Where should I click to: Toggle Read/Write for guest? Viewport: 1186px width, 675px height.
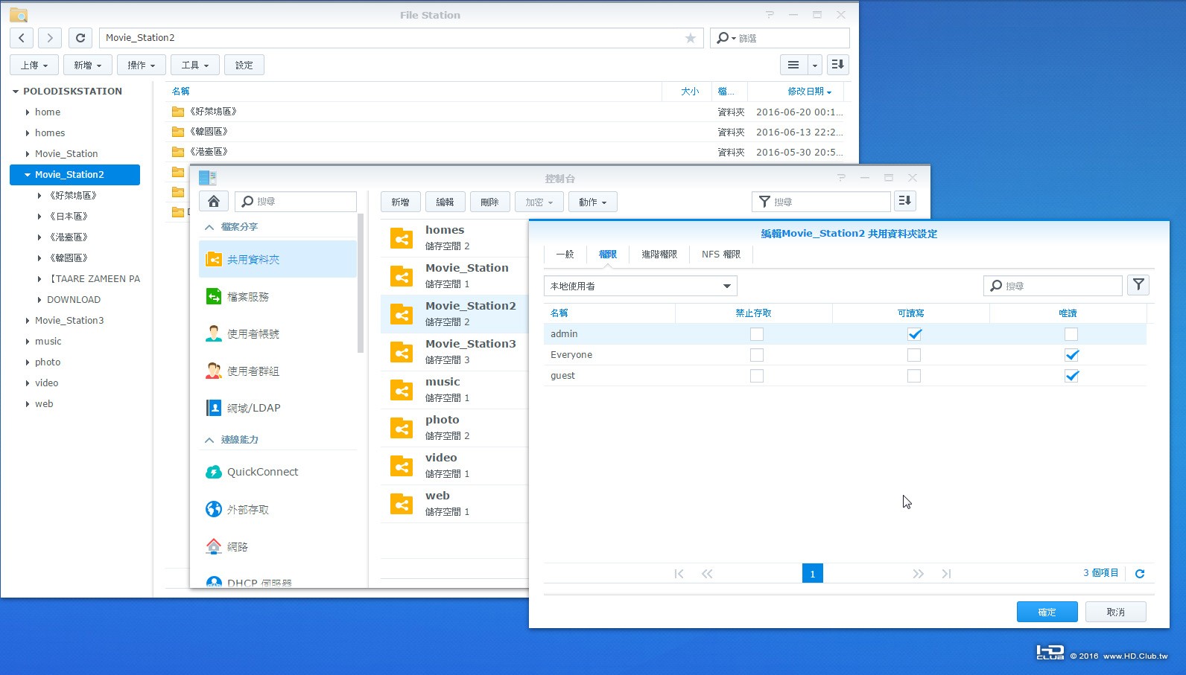914,376
